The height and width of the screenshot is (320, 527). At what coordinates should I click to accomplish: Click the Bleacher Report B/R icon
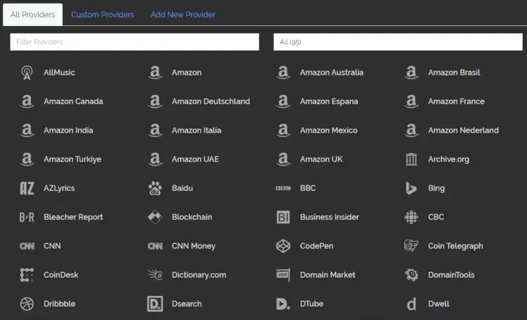click(27, 217)
